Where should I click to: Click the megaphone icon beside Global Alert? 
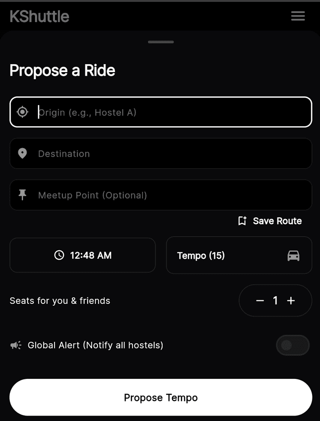click(15, 345)
